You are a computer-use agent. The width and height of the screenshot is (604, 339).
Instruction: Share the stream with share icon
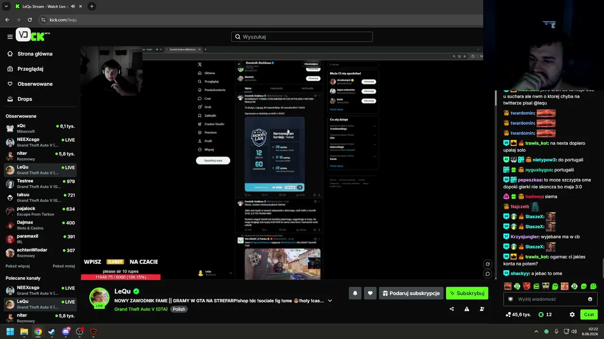(452, 309)
